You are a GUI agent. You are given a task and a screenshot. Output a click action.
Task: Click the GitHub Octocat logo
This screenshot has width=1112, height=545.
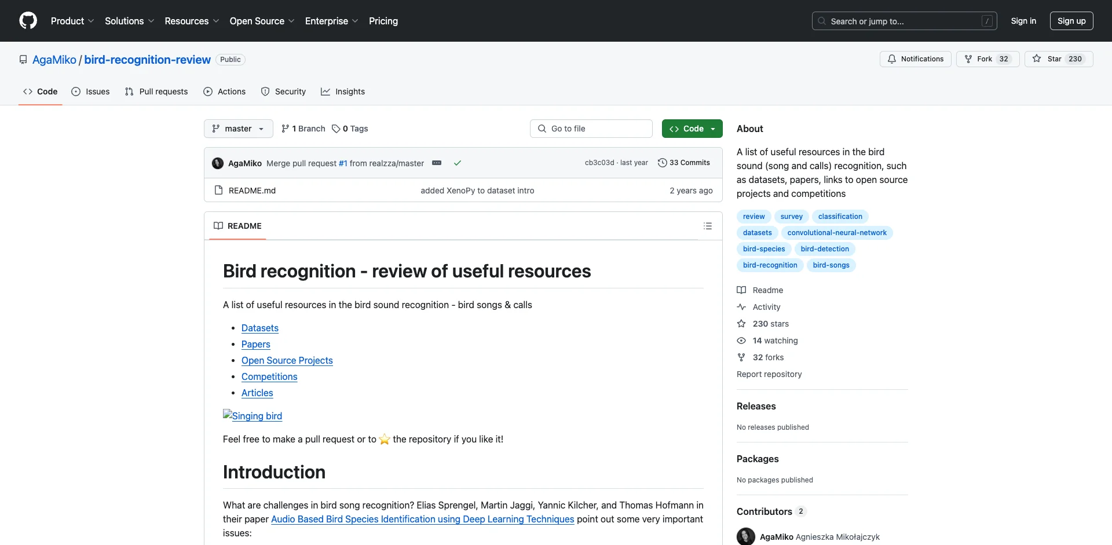click(28, 21)
